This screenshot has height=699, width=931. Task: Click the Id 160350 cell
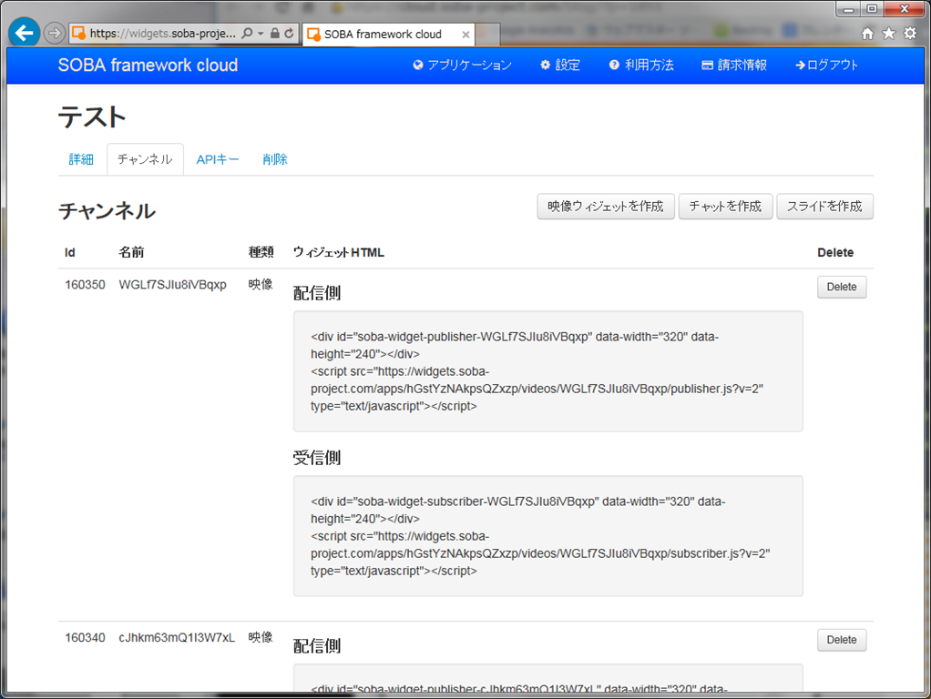pyautogui.click(x=85, y=284)
